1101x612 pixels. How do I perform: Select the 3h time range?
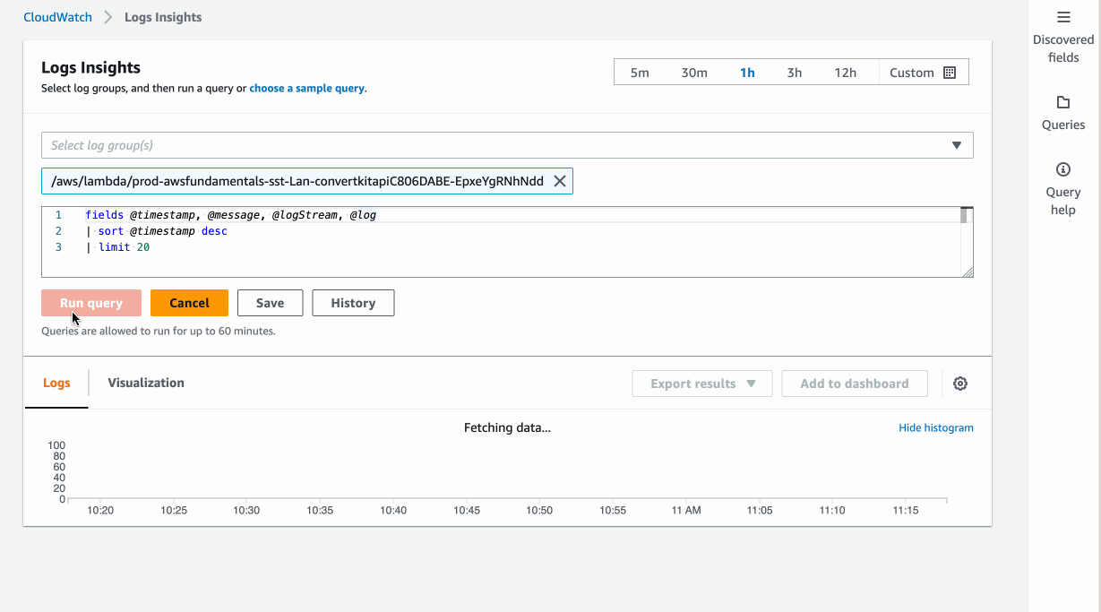click(794, 72)
